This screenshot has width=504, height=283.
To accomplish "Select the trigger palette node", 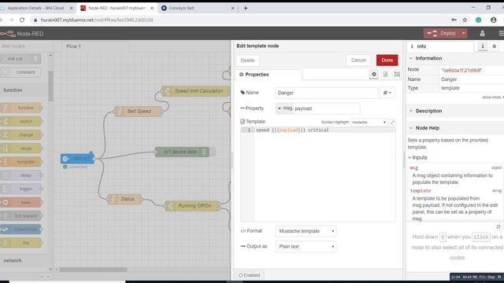I will coord(21,189).
